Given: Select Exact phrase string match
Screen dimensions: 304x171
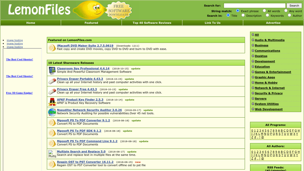Looking at the screenshot, I should point(238,11).
